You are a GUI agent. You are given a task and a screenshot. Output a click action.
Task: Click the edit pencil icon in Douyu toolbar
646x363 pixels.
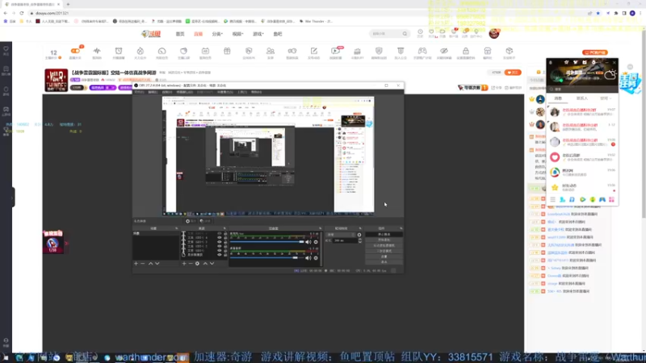tap(314, 51)
